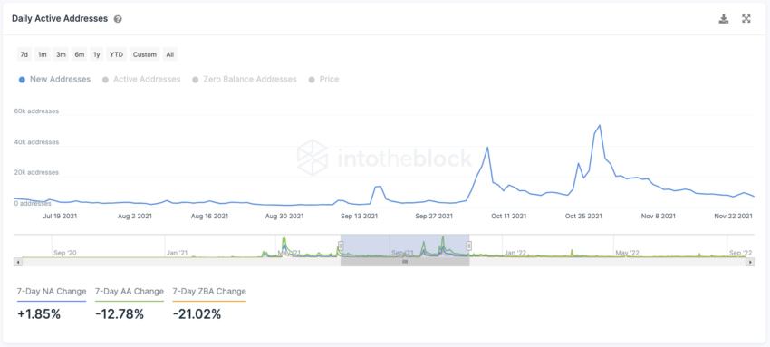Choose the YTD range option
This screenshot has width=770, height=347.
[x=116, y=54]
